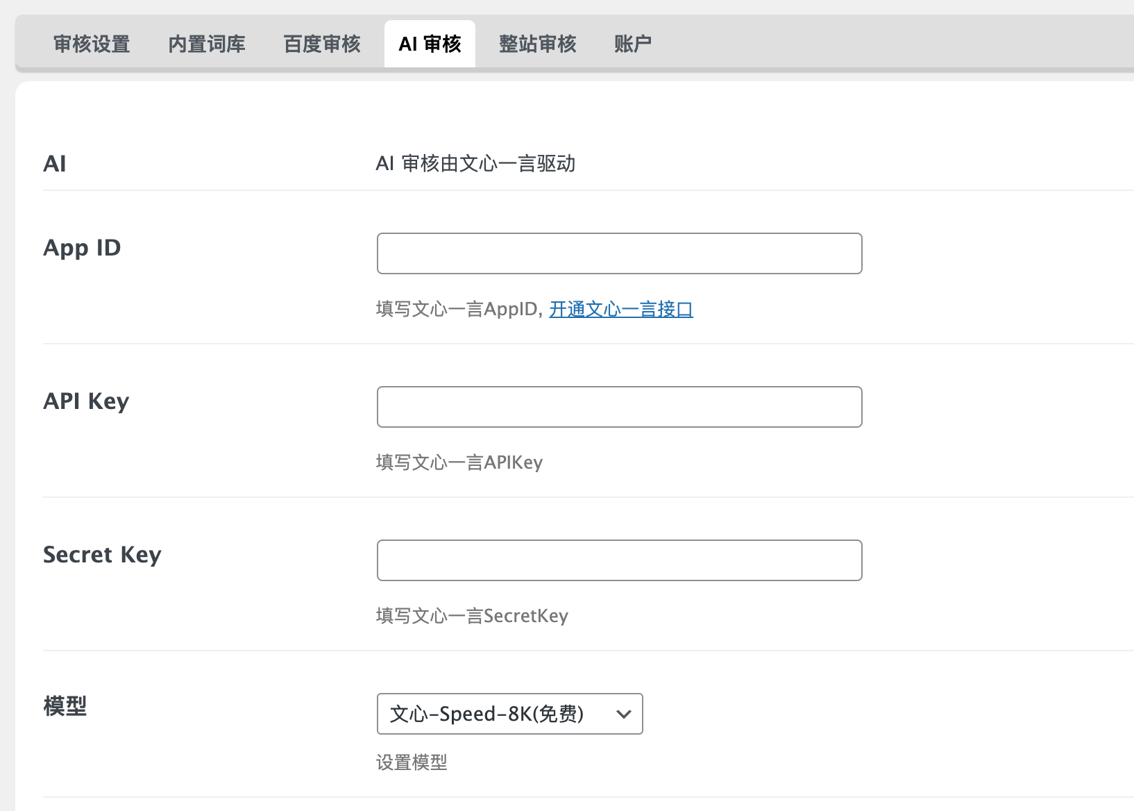Click the App ID input field

(x=619, y=253)
